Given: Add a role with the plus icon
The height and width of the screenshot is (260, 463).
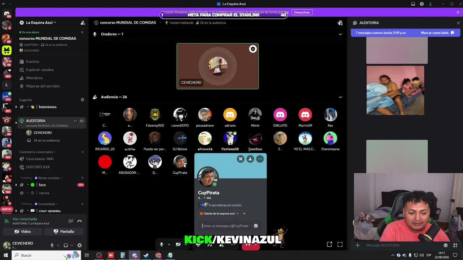Looking at the screenshot, I should tap(244, 213).
